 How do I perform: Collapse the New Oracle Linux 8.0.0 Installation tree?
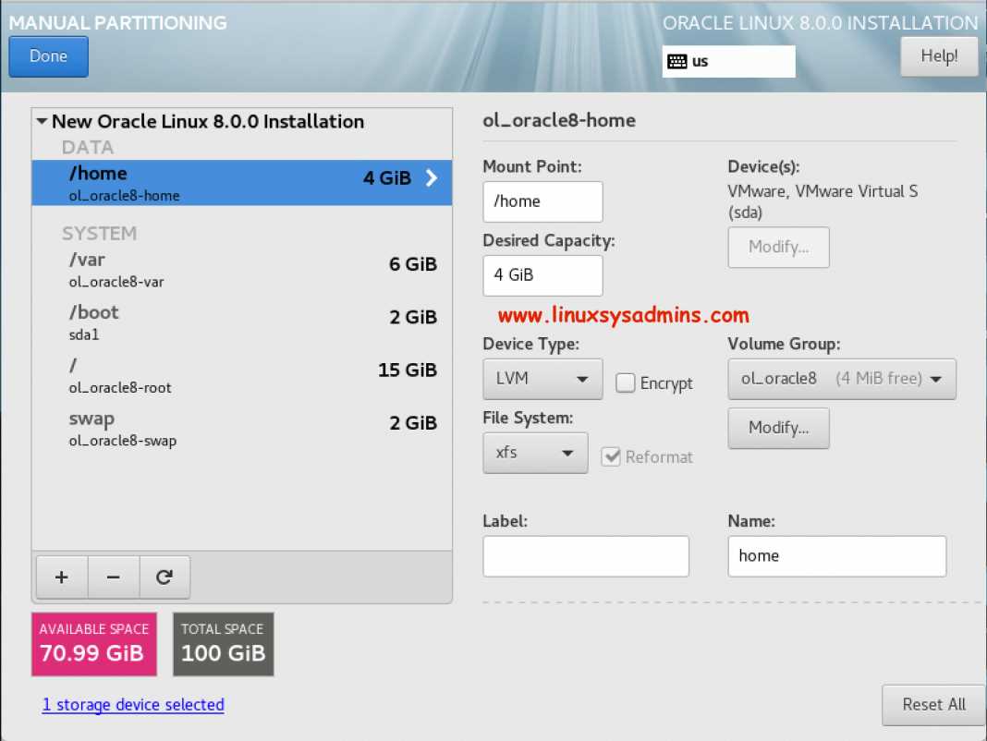pyautogui.click(x=41, y=121)
